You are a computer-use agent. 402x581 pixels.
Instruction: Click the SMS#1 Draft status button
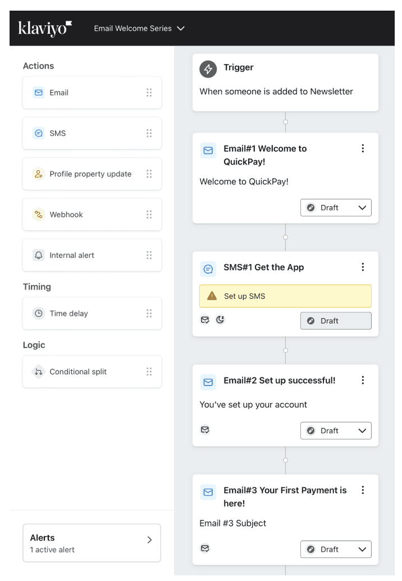pyautogui.click(x=336, y=321)
